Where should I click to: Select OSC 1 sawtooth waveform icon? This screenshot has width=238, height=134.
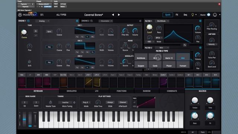pos(87,37)
